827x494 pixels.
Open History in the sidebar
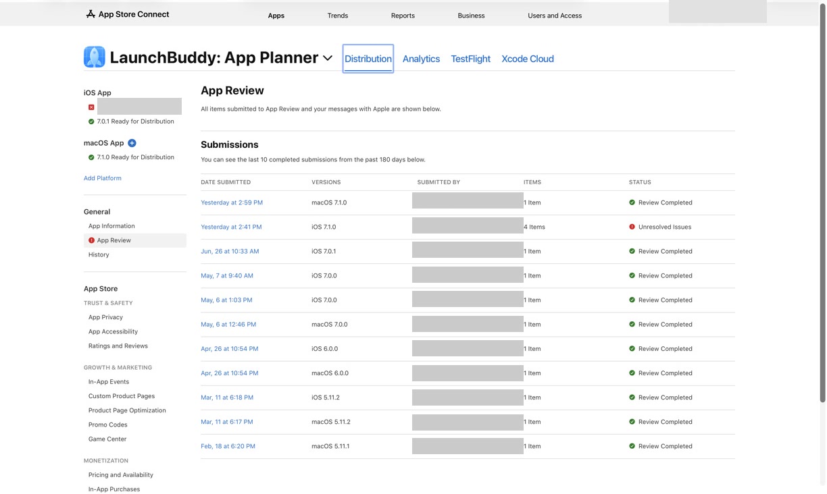99,254
